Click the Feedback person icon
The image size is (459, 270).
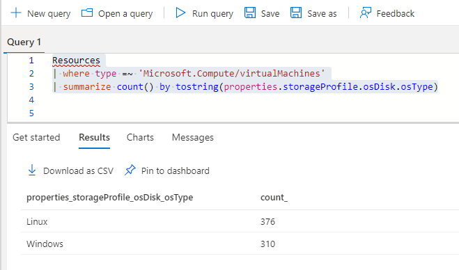[x=366, y=13]
